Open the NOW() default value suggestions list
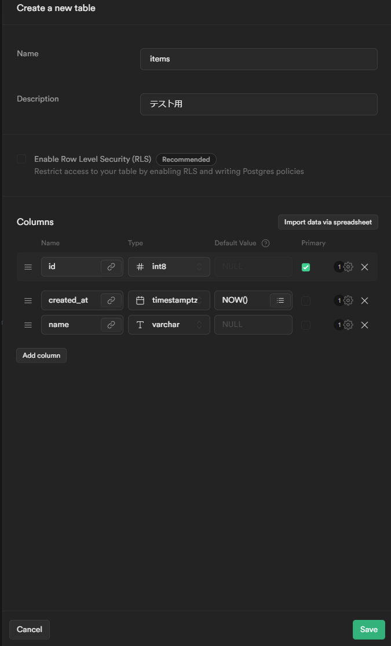 coord(280,300)
